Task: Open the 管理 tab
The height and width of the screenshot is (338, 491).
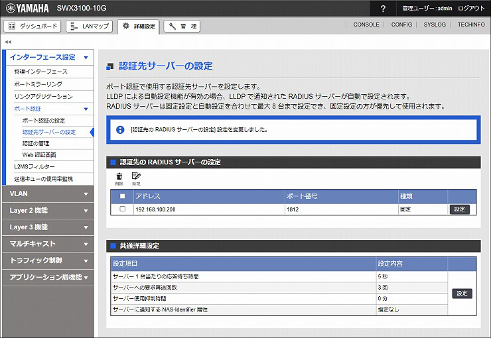Action: [182, 27]
